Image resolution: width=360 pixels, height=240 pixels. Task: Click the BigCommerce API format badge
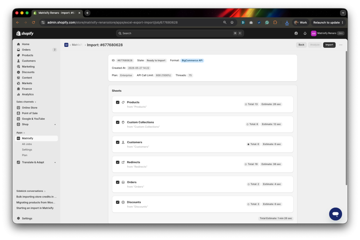click(192, 61)
